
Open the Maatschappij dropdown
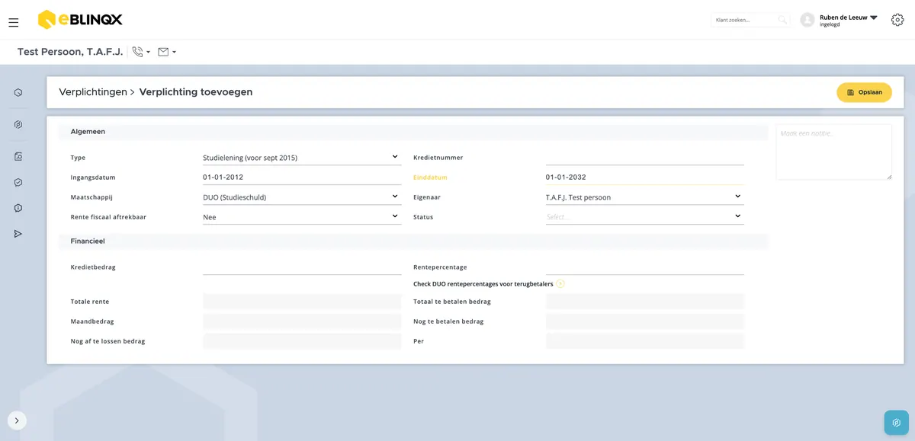pyautogui.click(x=302, y=197)
